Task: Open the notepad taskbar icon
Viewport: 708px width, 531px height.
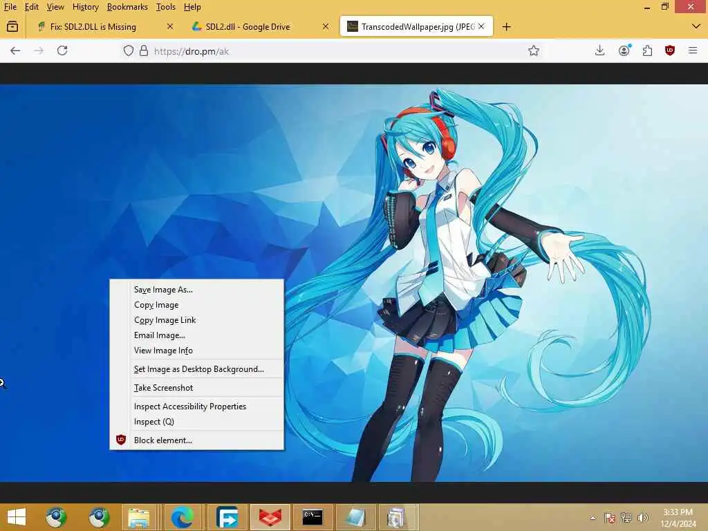Action: pyautogui.click(x=355, y=517)
